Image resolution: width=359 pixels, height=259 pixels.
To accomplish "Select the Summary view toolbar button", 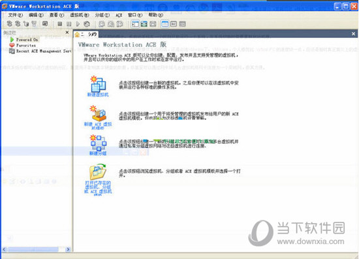I will pos(165,23).
